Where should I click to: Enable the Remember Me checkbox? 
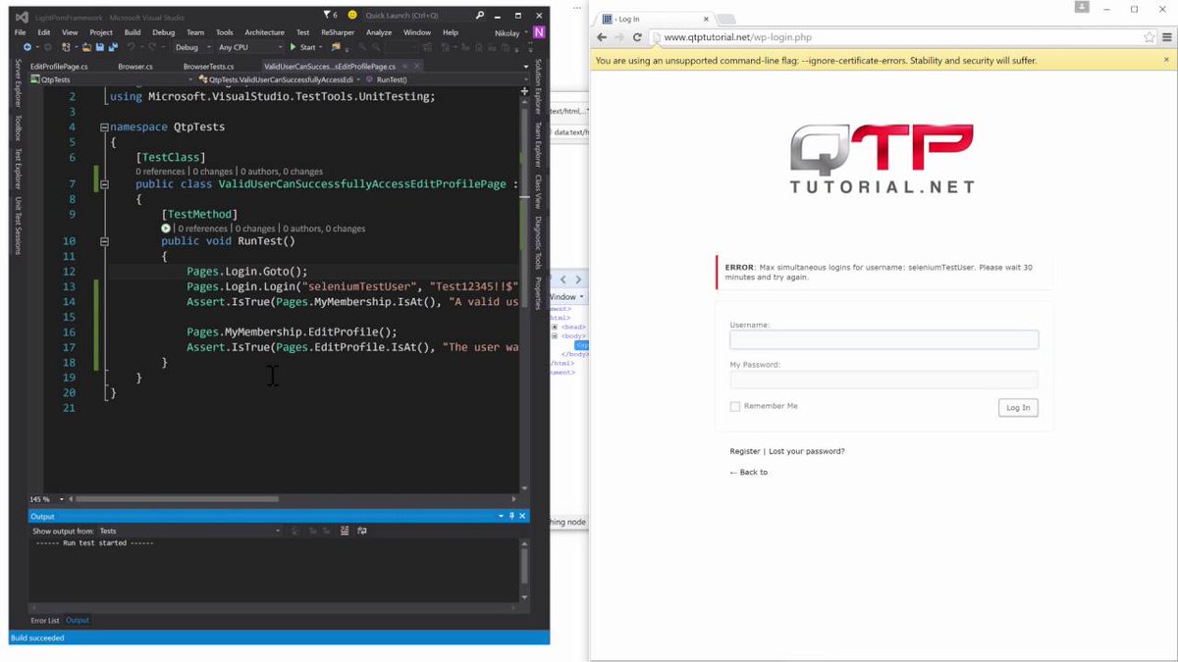pos(734,405)
